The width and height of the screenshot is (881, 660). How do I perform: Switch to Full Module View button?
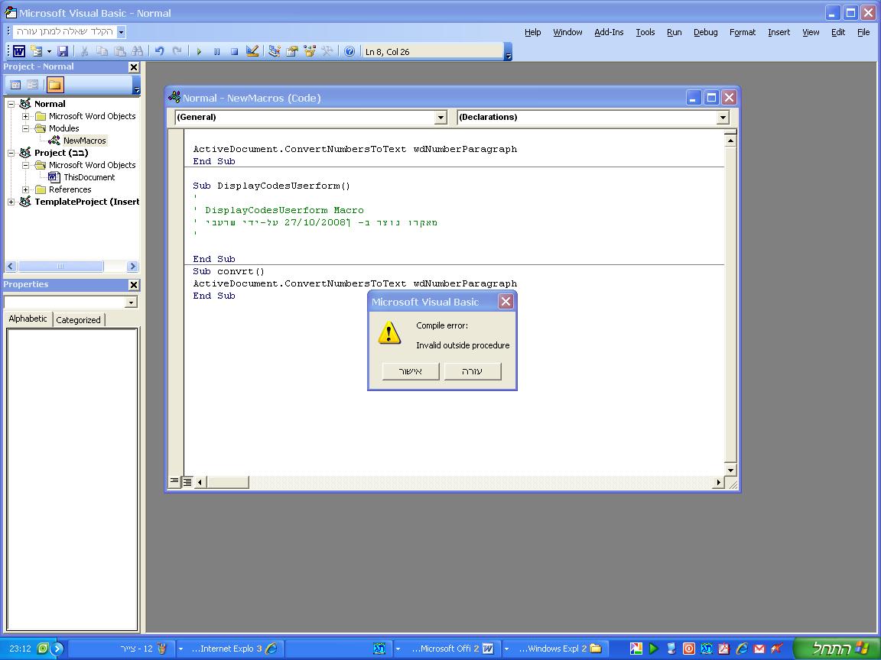click(187, 481)
